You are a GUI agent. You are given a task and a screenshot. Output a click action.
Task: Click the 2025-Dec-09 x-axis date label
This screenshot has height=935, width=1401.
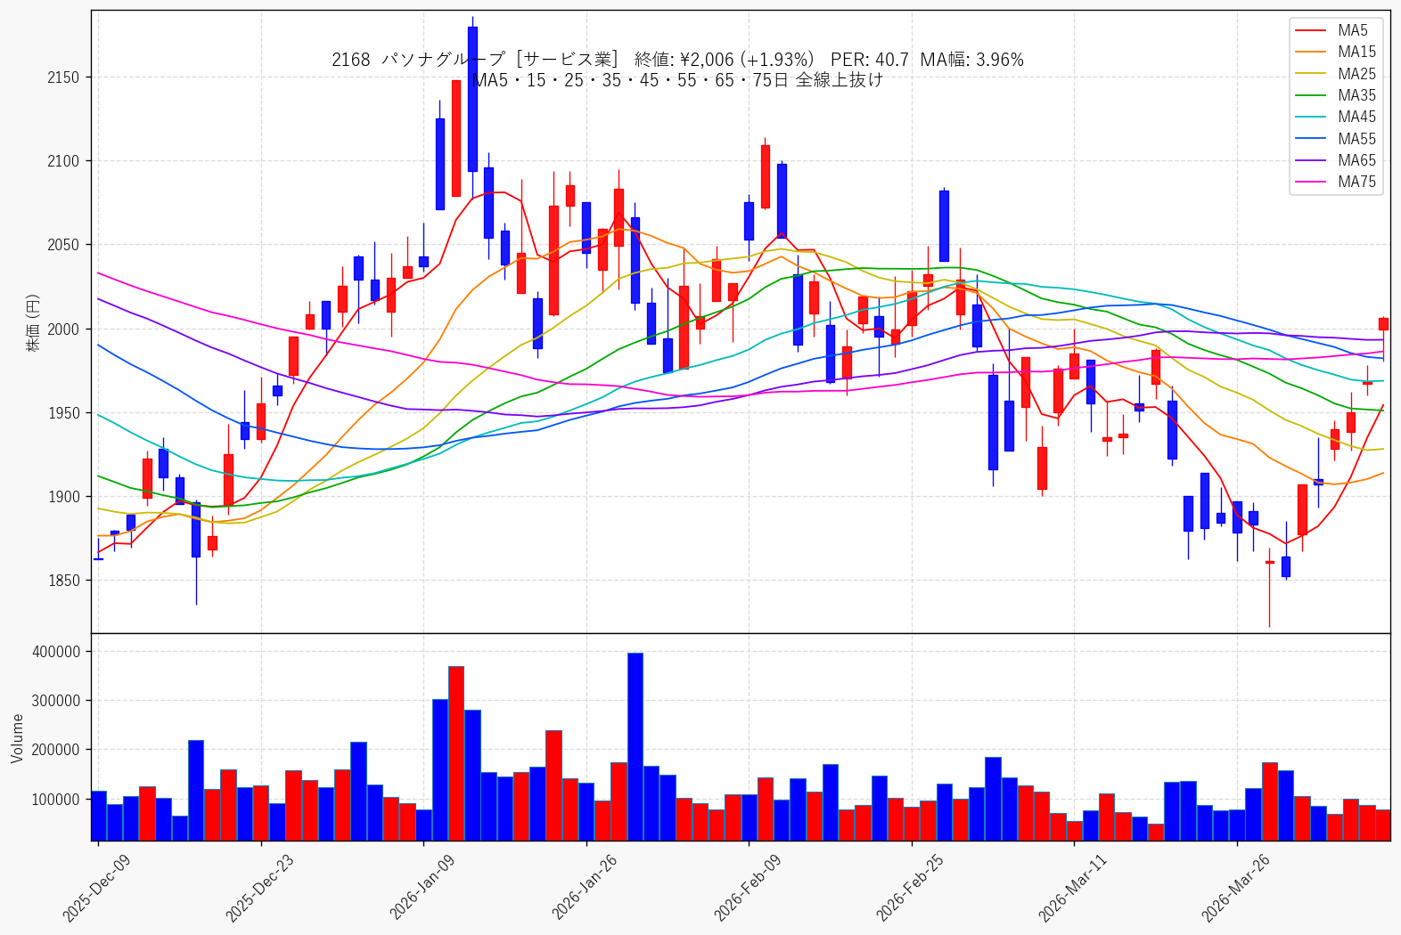[96, 887]
